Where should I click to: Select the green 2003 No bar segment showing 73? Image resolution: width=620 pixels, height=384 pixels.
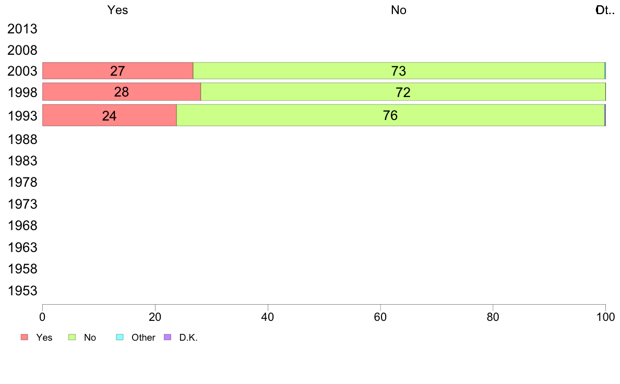[399, 71]
